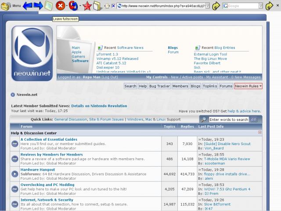Click the Google search field
This screenshot has height=211, width=281.
[241, 6]
